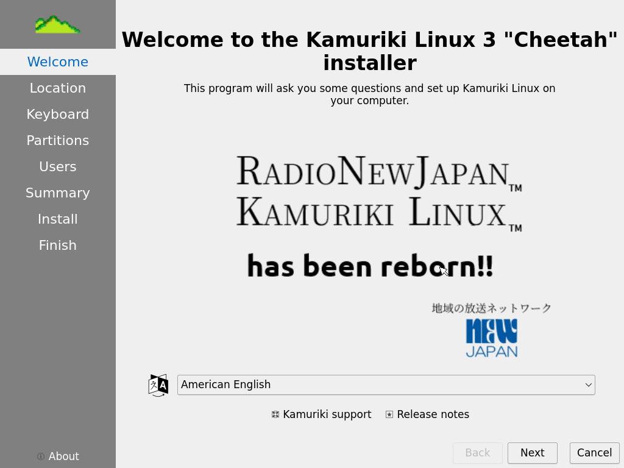Select the Summary step in sidebar
This screenshot has width=624, height=468.
pos(58,193)
